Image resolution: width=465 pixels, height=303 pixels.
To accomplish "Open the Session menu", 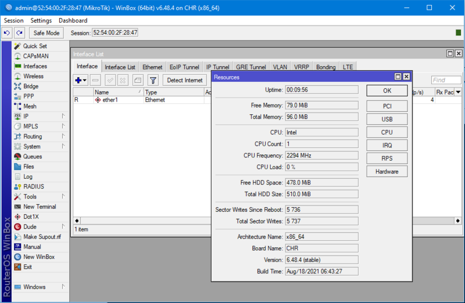I will (x=13, y=20).
